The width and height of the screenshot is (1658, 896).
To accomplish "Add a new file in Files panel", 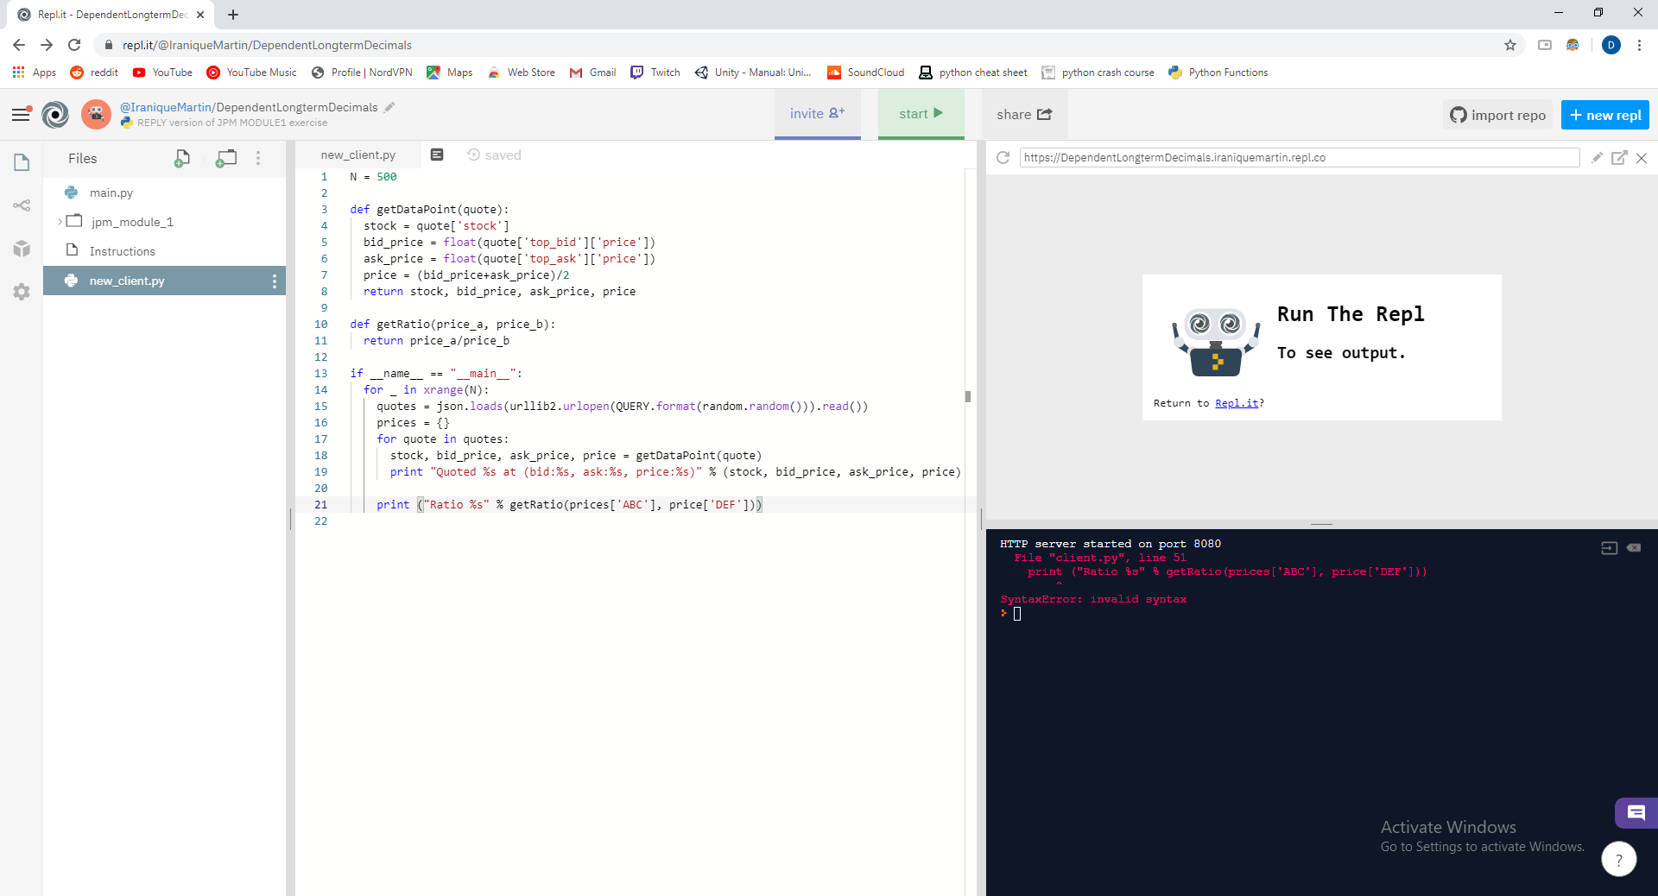I will 181,158.
